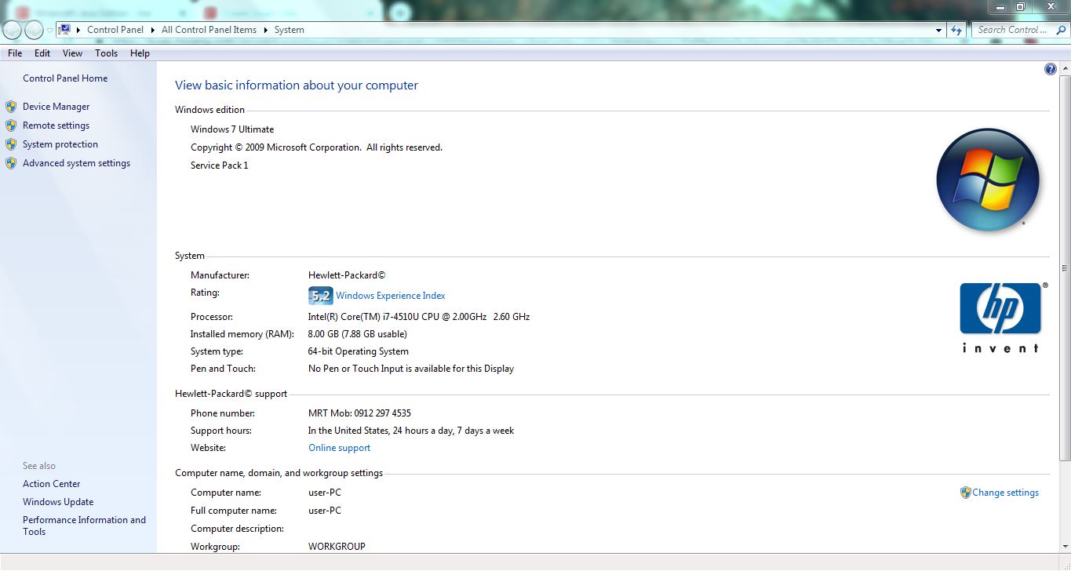
Task: Open the View menu
Action: pos(72,53)
